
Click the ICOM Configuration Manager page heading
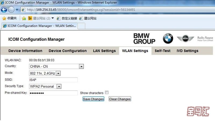[36, 39]
